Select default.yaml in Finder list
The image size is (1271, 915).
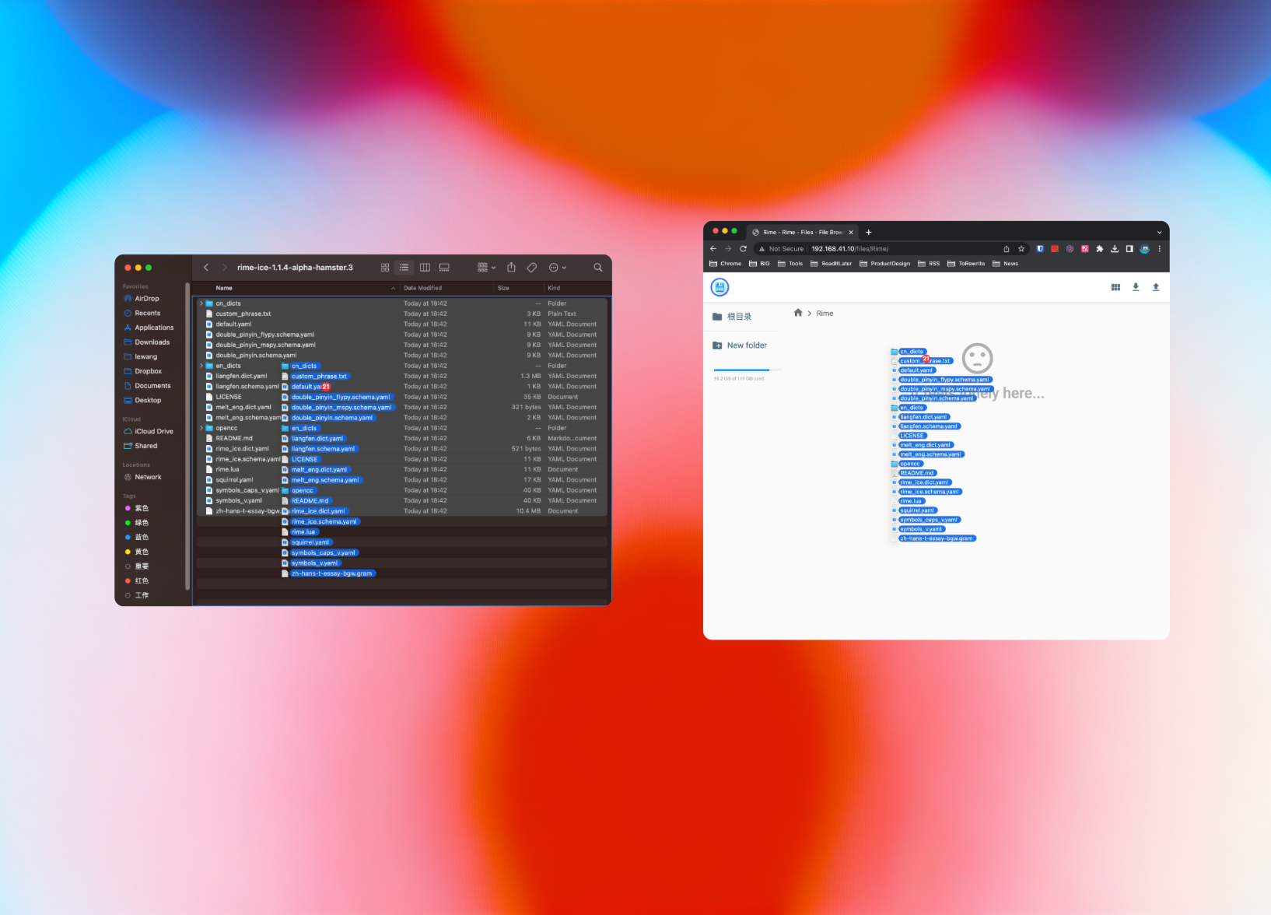tap(402, 324)
